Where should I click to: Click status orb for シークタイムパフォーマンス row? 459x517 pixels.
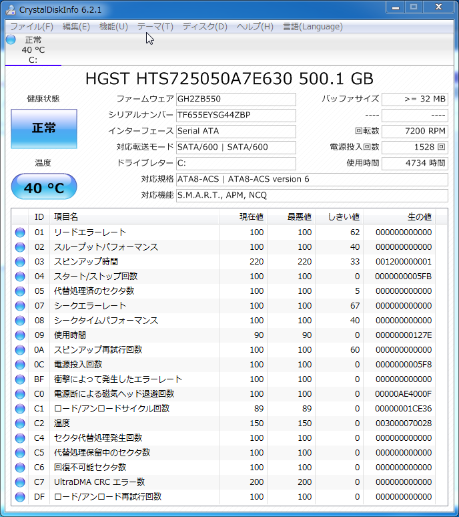[20, 320]
